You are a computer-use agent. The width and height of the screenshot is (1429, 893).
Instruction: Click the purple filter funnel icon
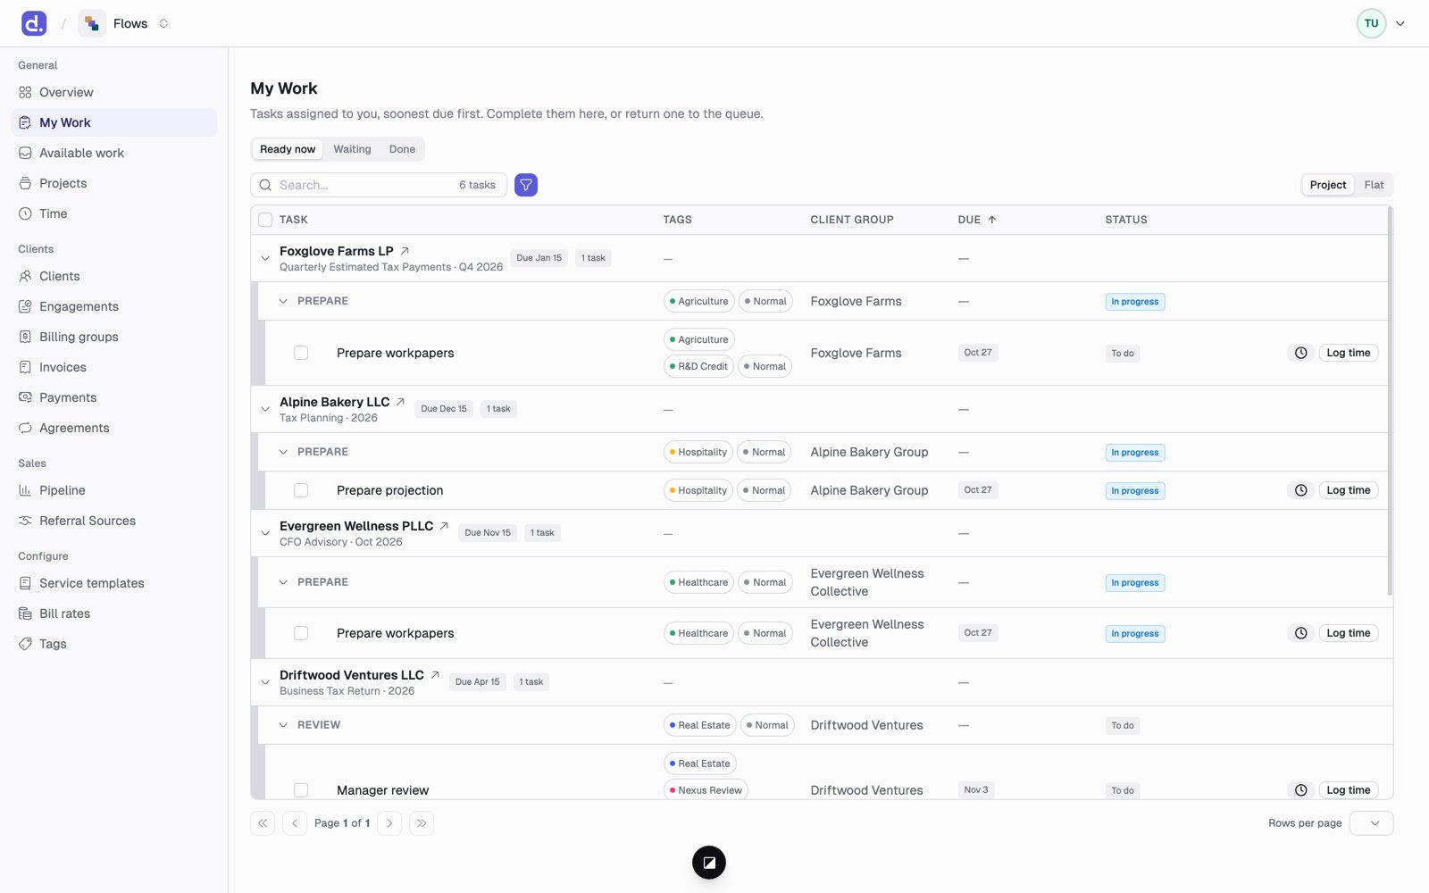coord(526,185)
